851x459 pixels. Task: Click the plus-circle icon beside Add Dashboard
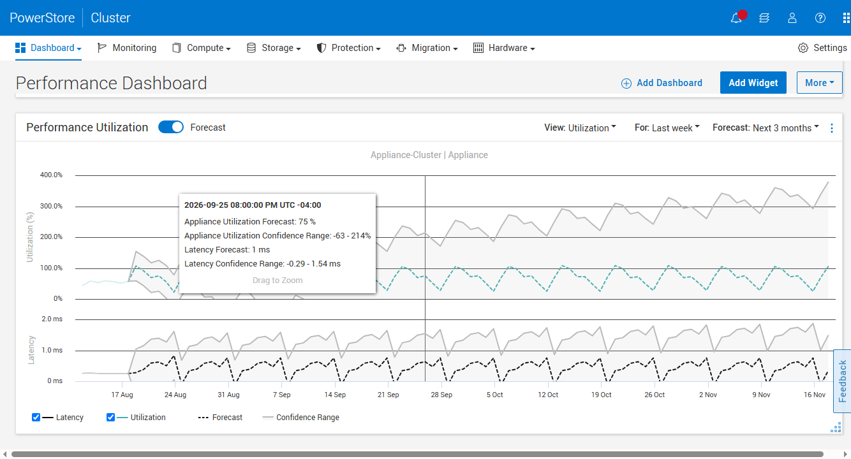pyautogui.click(x=626, y=84)
